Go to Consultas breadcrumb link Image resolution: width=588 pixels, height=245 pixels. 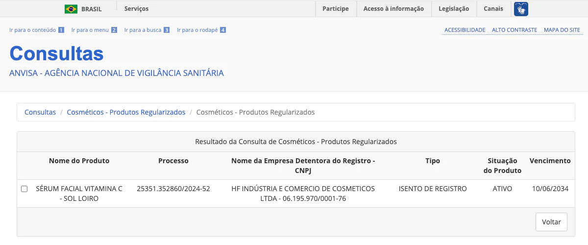pyautogui.click(x=40, y=112)
